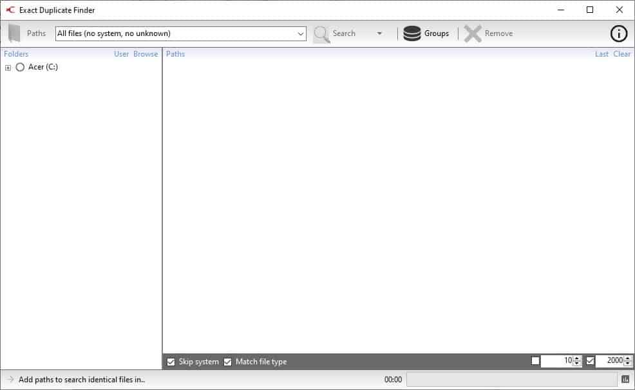
Task: Click the Last link in Paths header
Action: click(602, 54)
